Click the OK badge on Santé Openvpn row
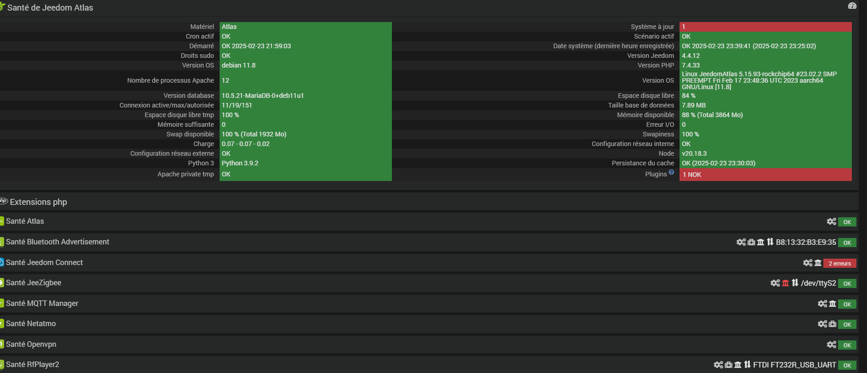Viewport: 867px width, 373px height. (x=847, y=345)
